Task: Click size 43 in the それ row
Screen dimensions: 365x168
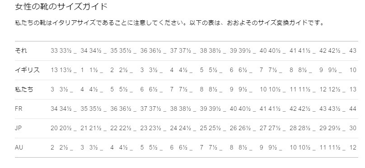Action: click(x=353, y=50)
